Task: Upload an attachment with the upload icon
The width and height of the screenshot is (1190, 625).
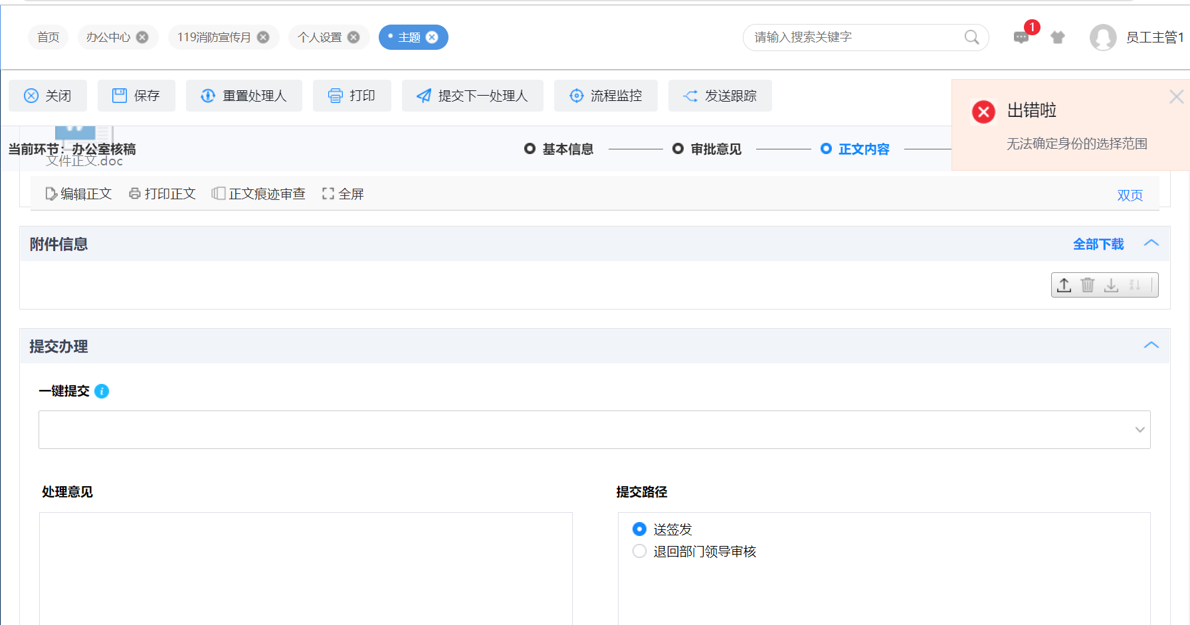Action: point(1064,285)
